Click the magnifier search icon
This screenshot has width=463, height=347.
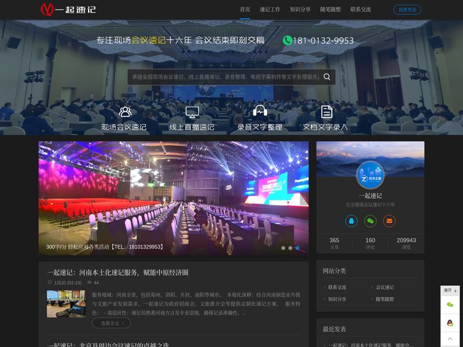pos(327,76)
